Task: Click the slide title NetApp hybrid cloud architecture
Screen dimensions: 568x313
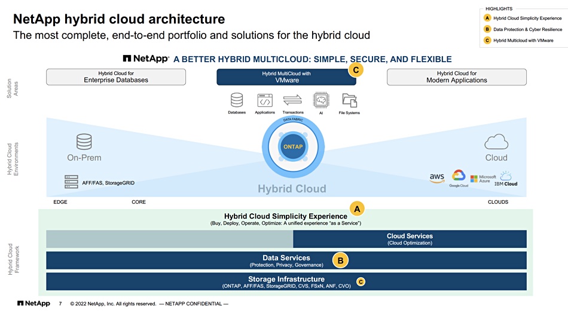Action: (119, 19)
